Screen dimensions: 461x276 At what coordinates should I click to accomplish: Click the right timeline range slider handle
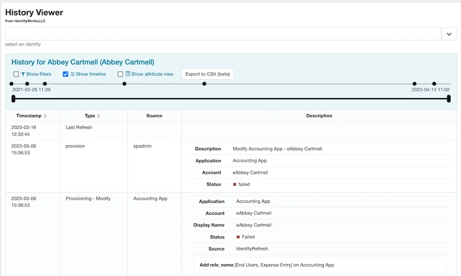pos(449,99)
